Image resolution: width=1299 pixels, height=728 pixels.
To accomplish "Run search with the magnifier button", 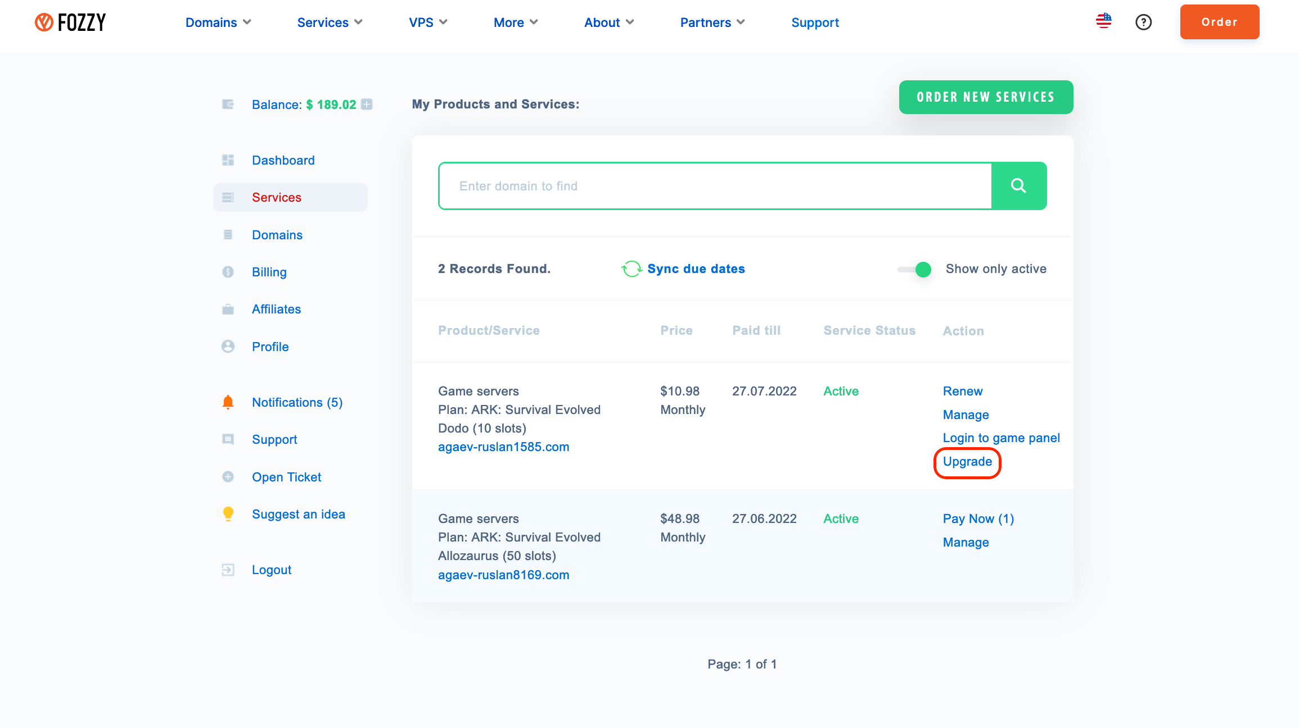I will point(1019,186).
